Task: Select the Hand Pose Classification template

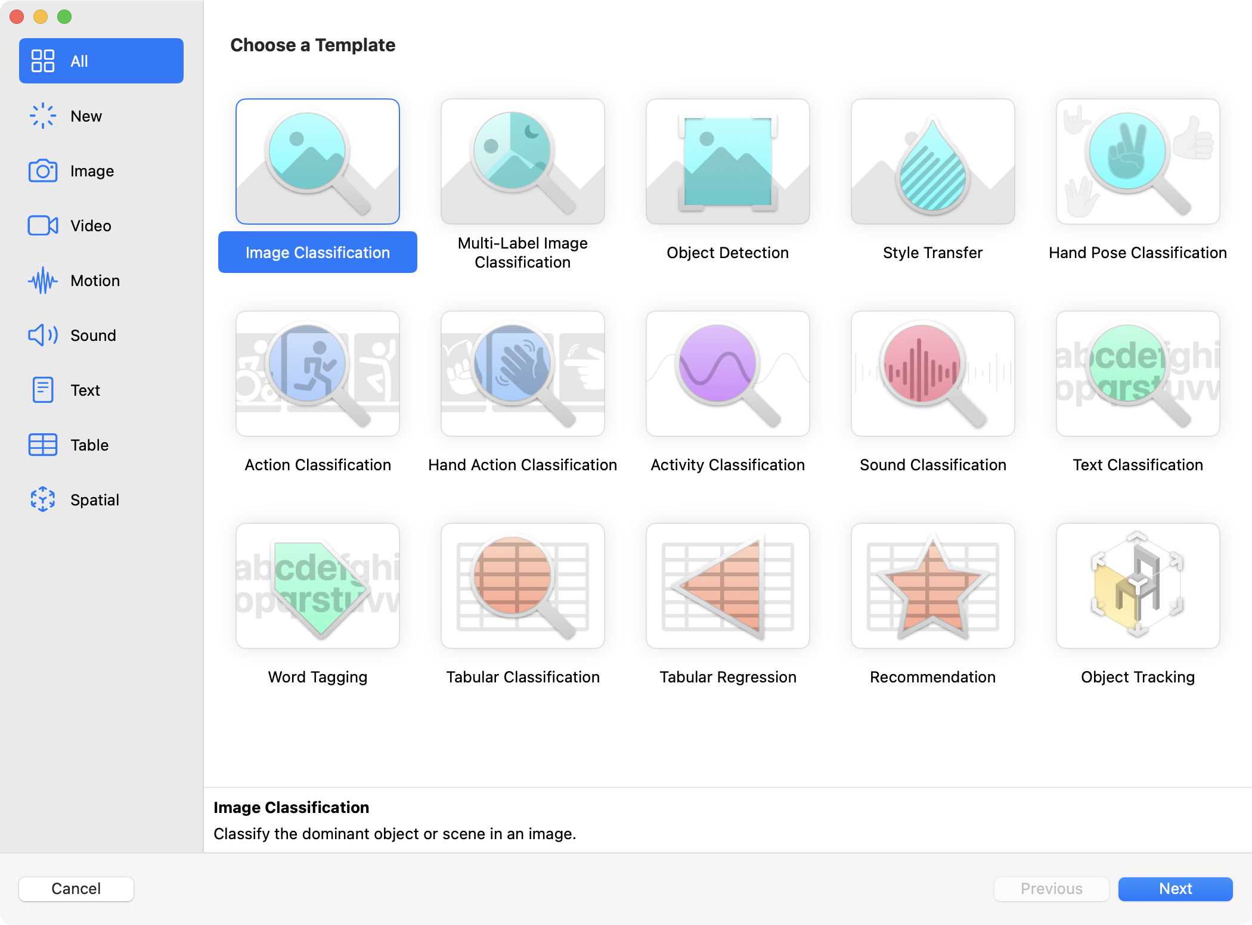Action: click(x=1137, y=162)
